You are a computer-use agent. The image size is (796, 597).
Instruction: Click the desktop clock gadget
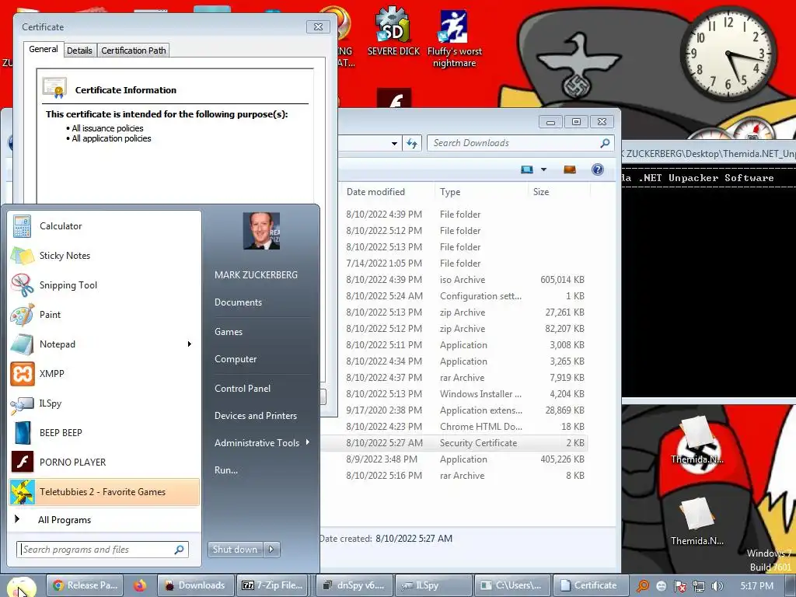tap(728, 54)
